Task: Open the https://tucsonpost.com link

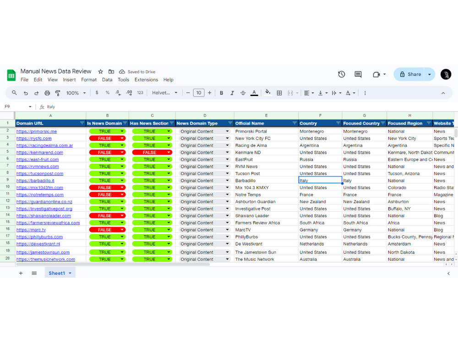Action: [x=40, y=173]
